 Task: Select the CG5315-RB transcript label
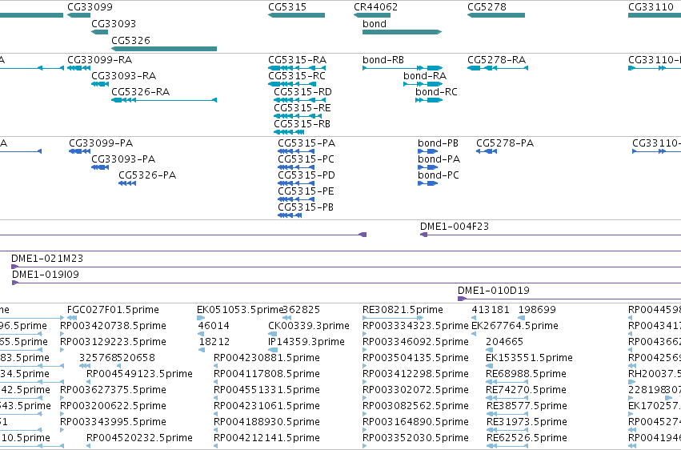[302, 124]
